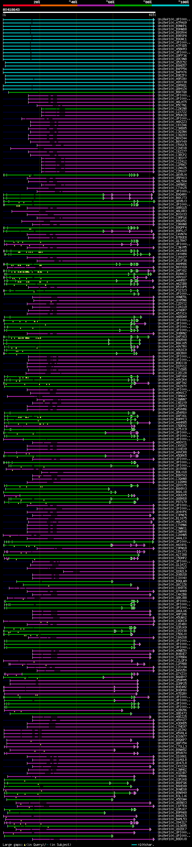Open hit UniRef100_C3EGY7
Screen dimensions: 192x847
coord(172,158)
